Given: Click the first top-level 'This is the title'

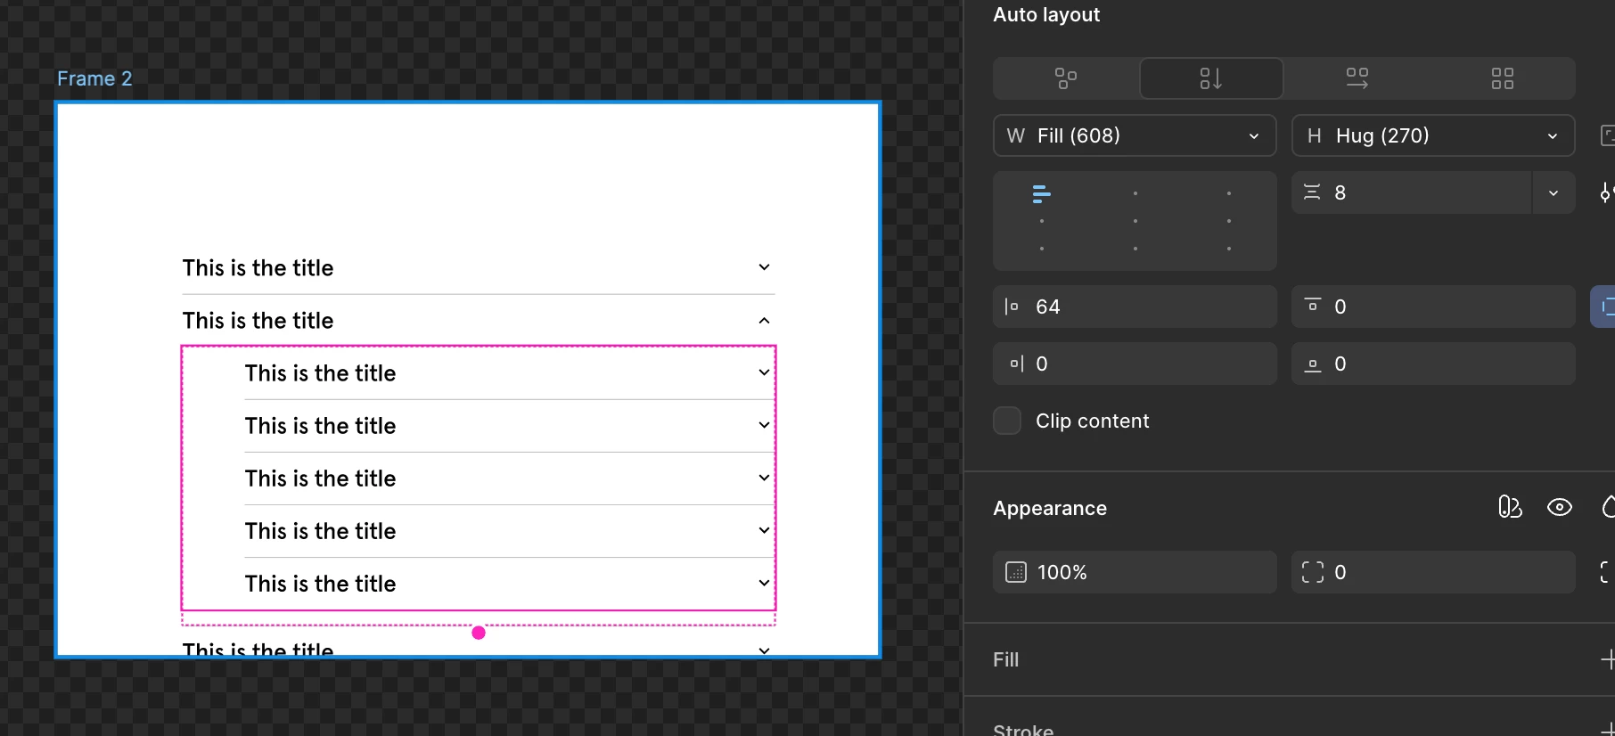Looking at the screenshot, I should (258, 268).
